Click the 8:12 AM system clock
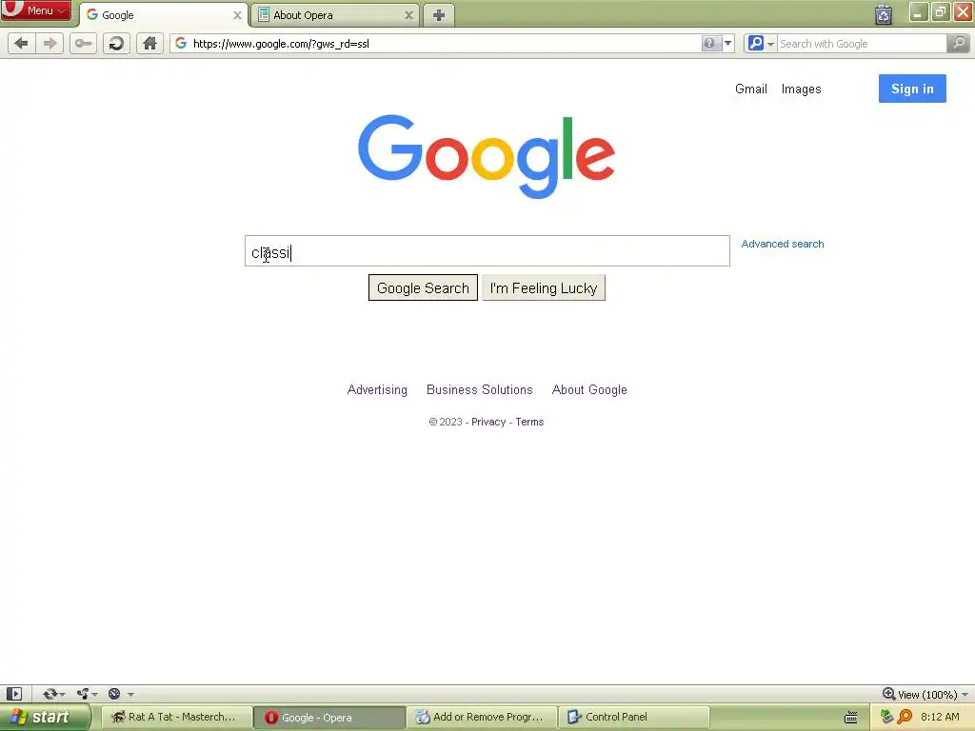975x731 pixels. point(940,717)
